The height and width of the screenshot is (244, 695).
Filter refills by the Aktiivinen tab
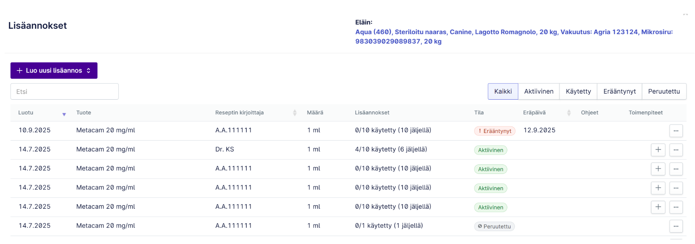coord(538,91)
